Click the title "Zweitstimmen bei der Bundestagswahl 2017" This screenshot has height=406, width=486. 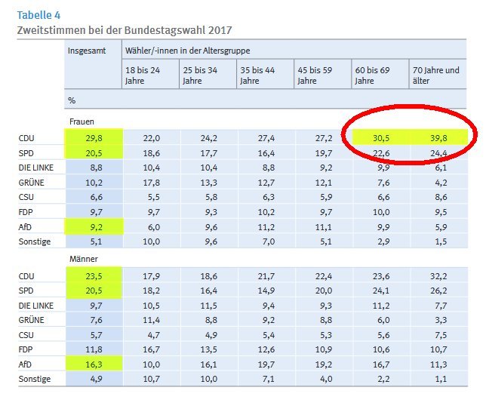124,29
